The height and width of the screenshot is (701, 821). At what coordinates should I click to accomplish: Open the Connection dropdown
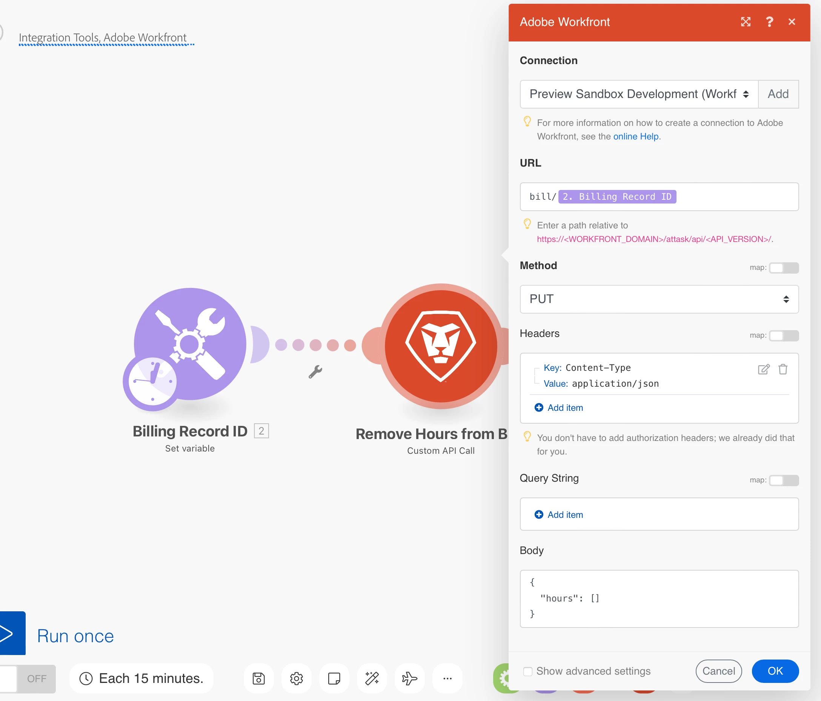(x=638, y=94)
